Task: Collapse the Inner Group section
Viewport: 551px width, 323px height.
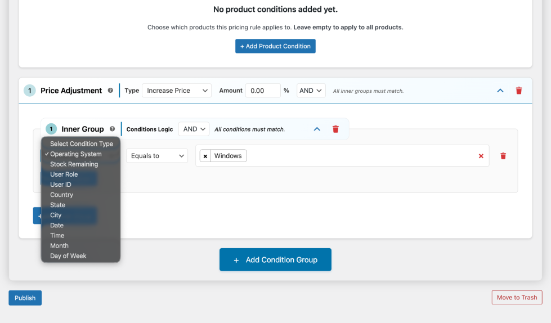Action: tap(317, 129)
